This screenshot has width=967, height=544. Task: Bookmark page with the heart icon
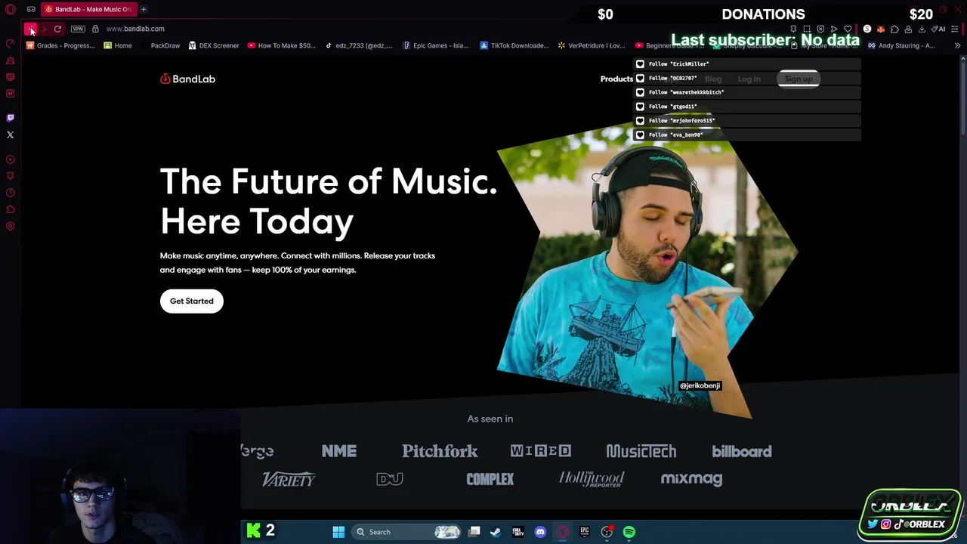tap(848, 29)
